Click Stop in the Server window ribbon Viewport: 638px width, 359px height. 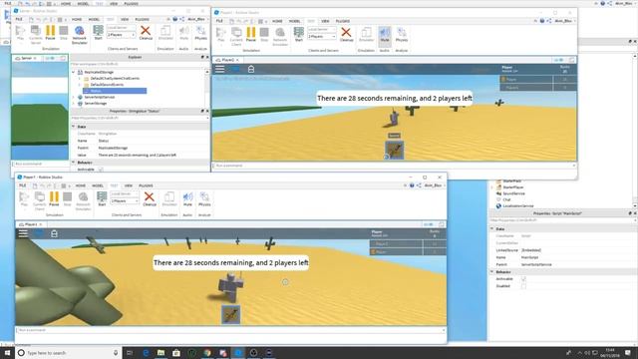click(x=64, y=32)
